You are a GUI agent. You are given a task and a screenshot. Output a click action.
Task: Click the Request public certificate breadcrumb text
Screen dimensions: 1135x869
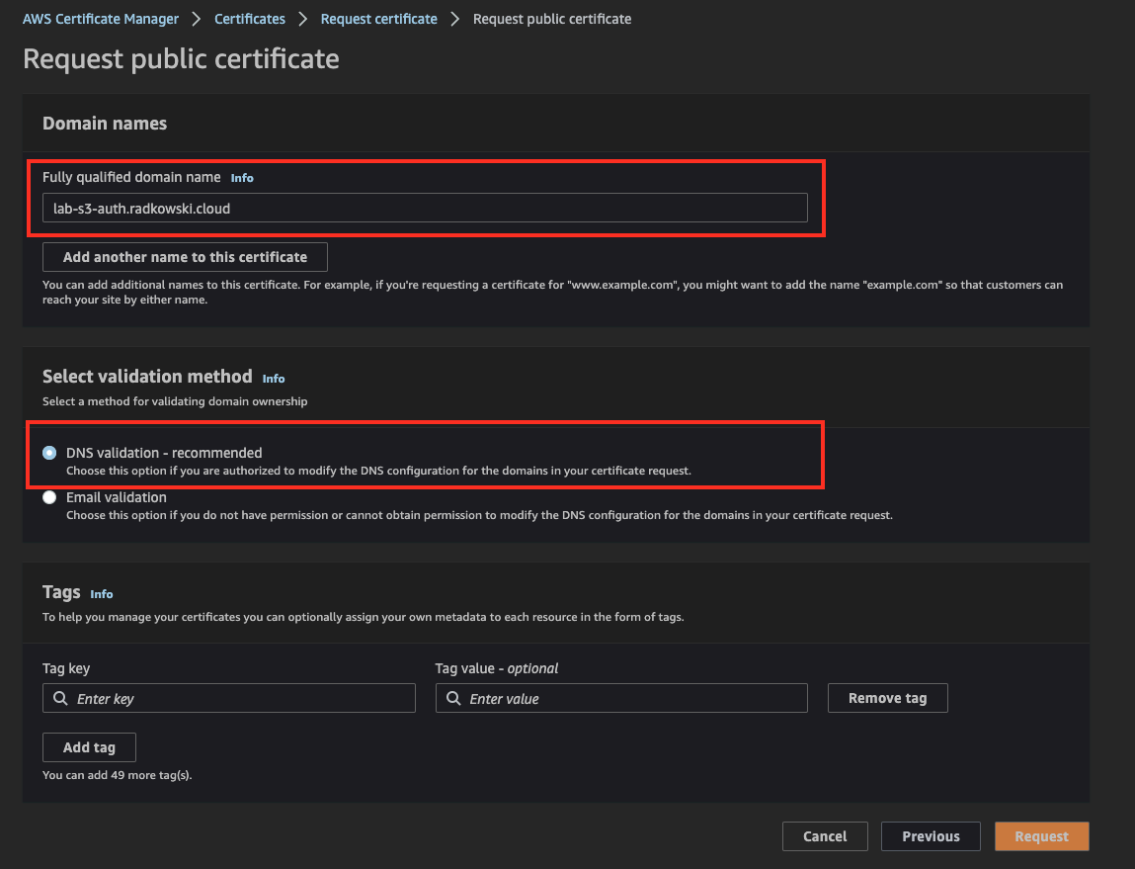(x=551, y=19)
